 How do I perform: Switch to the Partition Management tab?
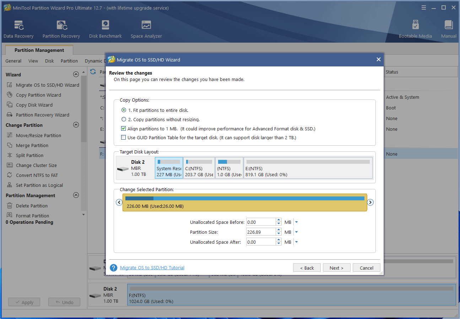point(39,50)
